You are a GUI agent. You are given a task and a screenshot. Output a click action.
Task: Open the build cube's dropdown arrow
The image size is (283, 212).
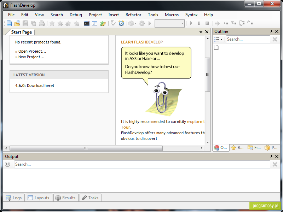(135, 23)
